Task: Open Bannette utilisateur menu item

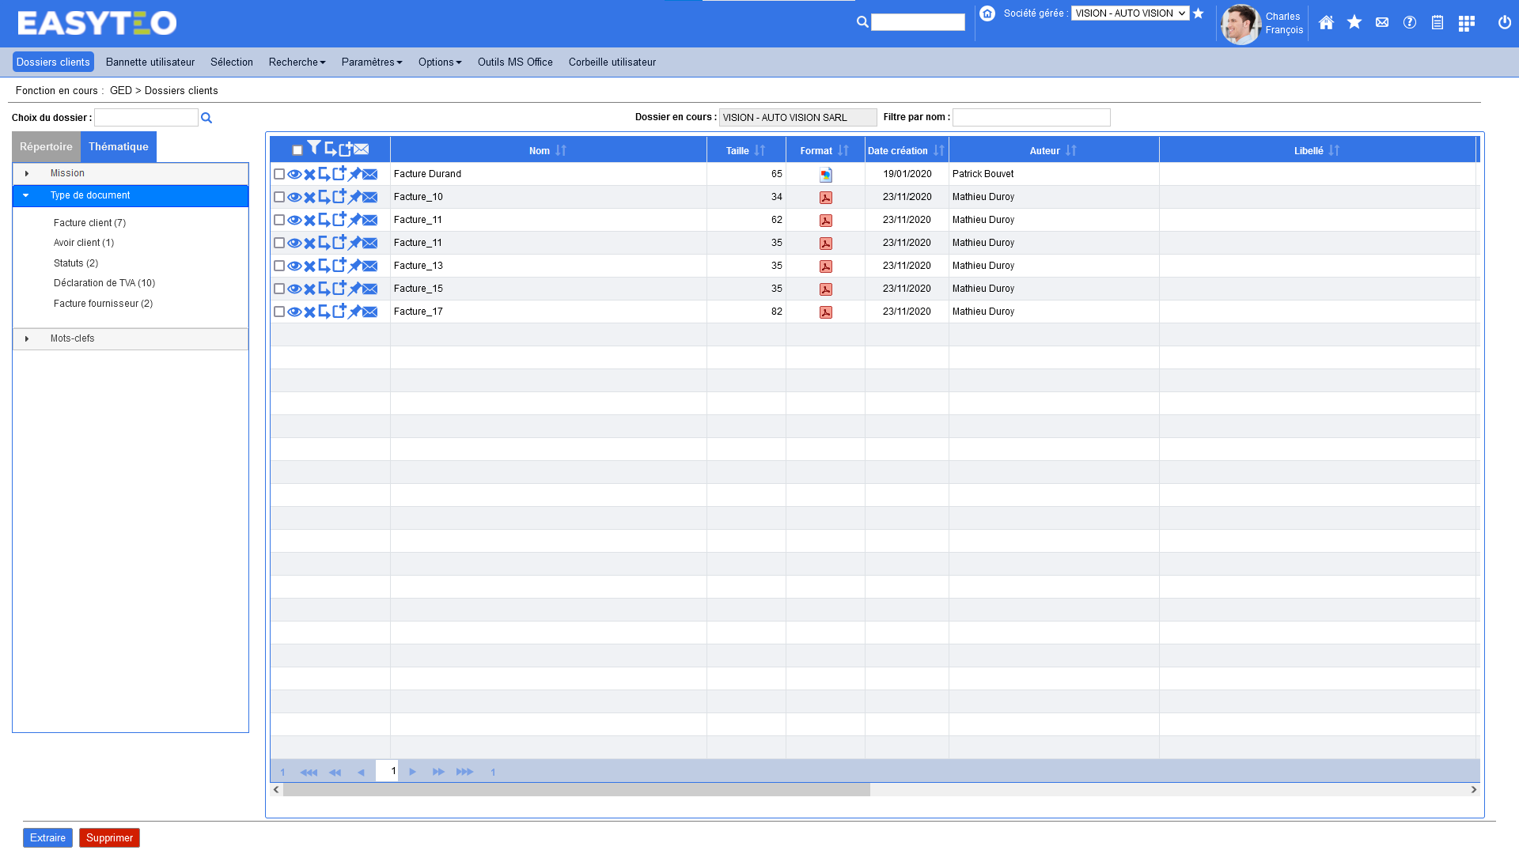Action: point(150,62)
